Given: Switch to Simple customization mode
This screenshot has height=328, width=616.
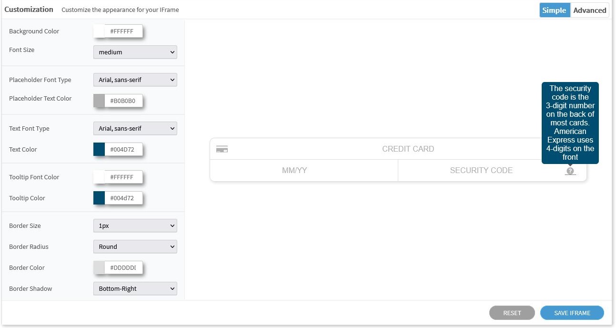Looking at the screenshot, I should pos(554,10).
